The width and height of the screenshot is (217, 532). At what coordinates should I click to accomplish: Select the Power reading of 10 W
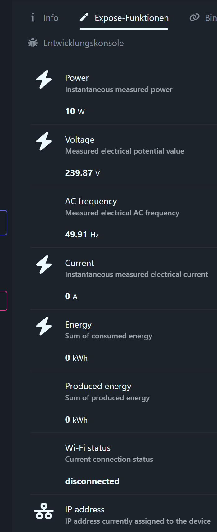coord(75,111)
